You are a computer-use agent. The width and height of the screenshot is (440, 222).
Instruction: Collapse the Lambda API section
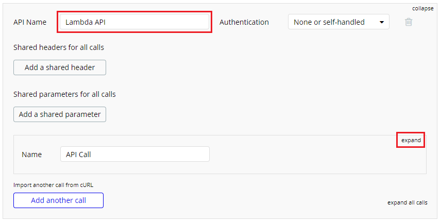pyautogui.click(x=422, y=8)
